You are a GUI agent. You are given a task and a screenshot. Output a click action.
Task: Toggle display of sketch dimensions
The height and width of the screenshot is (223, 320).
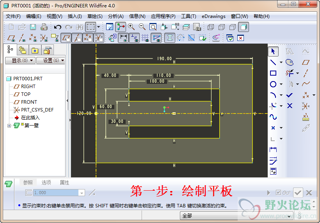pyautogui.click(x=123, y=38)
